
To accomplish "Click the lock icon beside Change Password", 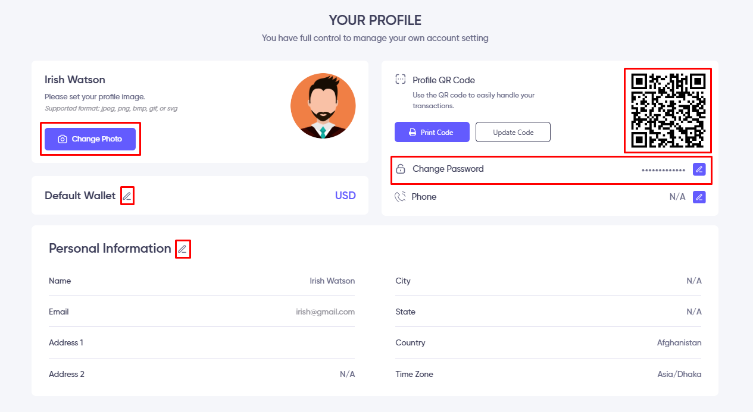I will [401, 169].
